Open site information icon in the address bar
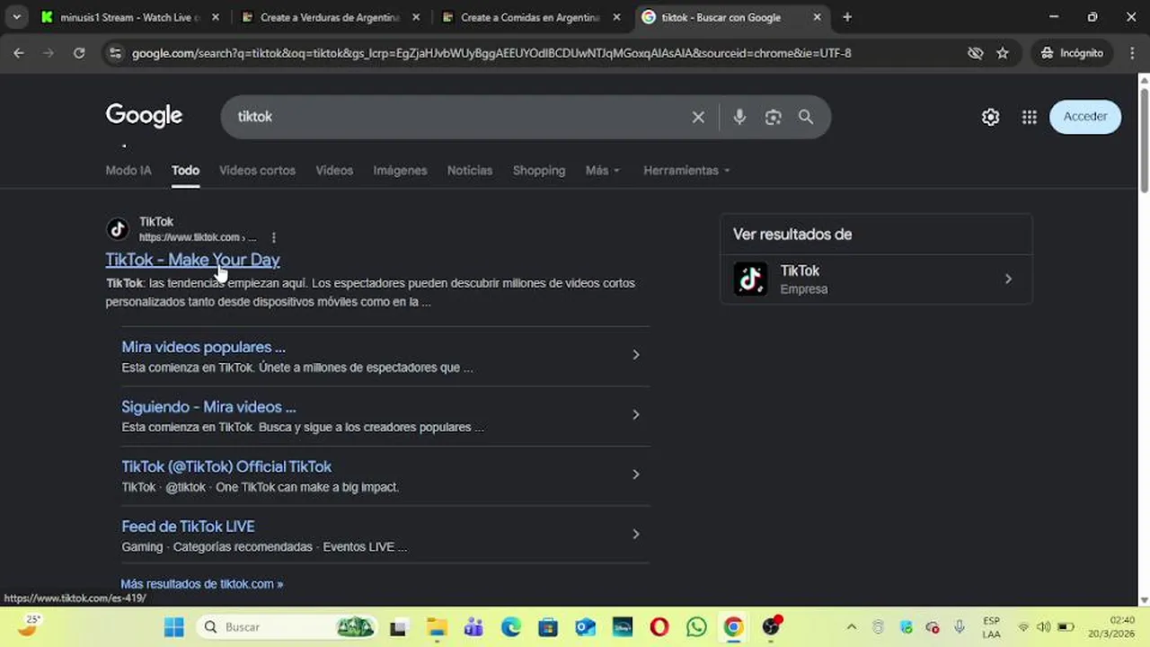This screenshot has width=1150, height=647. tap(115, 53)
